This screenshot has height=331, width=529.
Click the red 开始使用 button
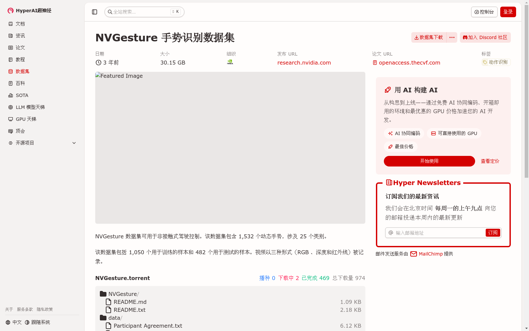tap(429, 161)
